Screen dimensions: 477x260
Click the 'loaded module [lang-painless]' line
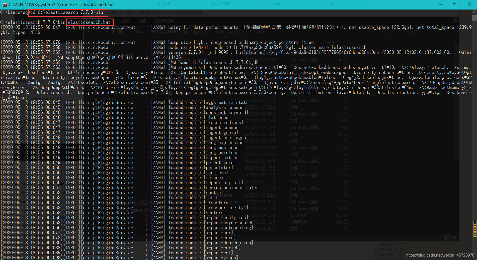[x=204, y=153]
